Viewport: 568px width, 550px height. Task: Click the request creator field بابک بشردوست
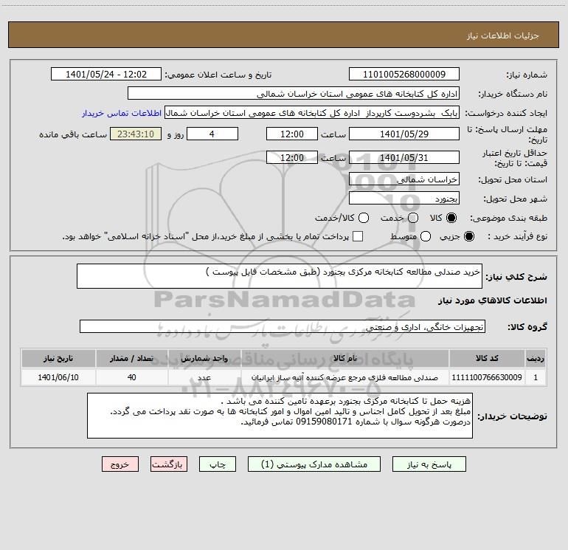[312, 113]
